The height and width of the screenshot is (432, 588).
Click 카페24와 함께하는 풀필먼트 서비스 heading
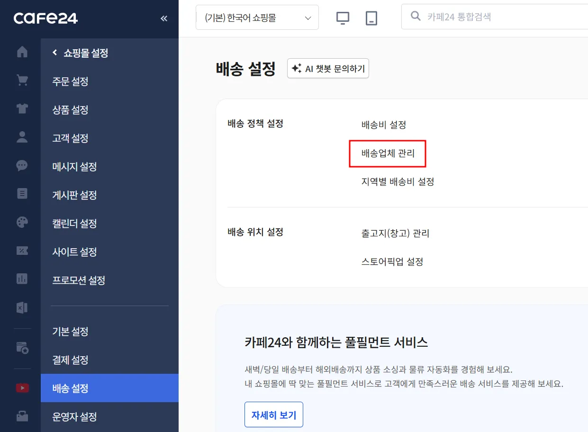click(x=336, y=342)
